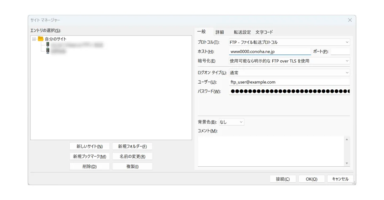Click the 新規ブックマーク button
Viewport: 384px width, 200px height.
pyautogui.click(x=90, y=156)
